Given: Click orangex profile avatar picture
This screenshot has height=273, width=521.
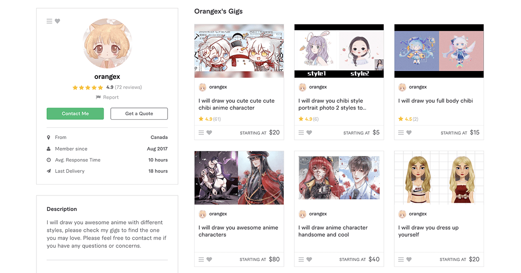Looking at the screenshot, I should (107, 43).
